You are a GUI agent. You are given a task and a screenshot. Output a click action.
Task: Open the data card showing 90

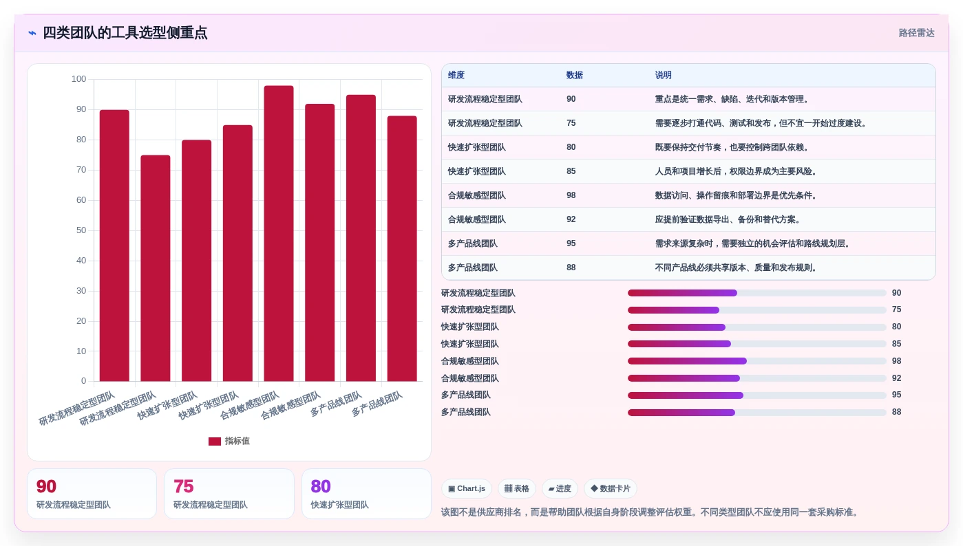tap(92, 494)
